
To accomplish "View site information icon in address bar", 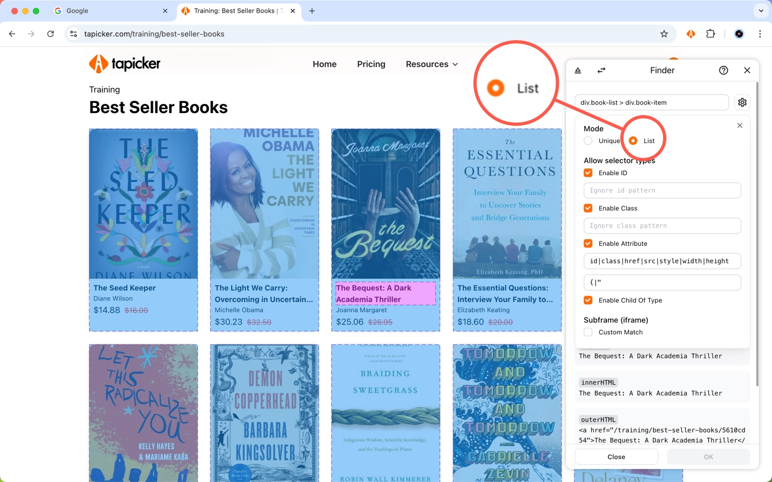I will coord(74,34).
